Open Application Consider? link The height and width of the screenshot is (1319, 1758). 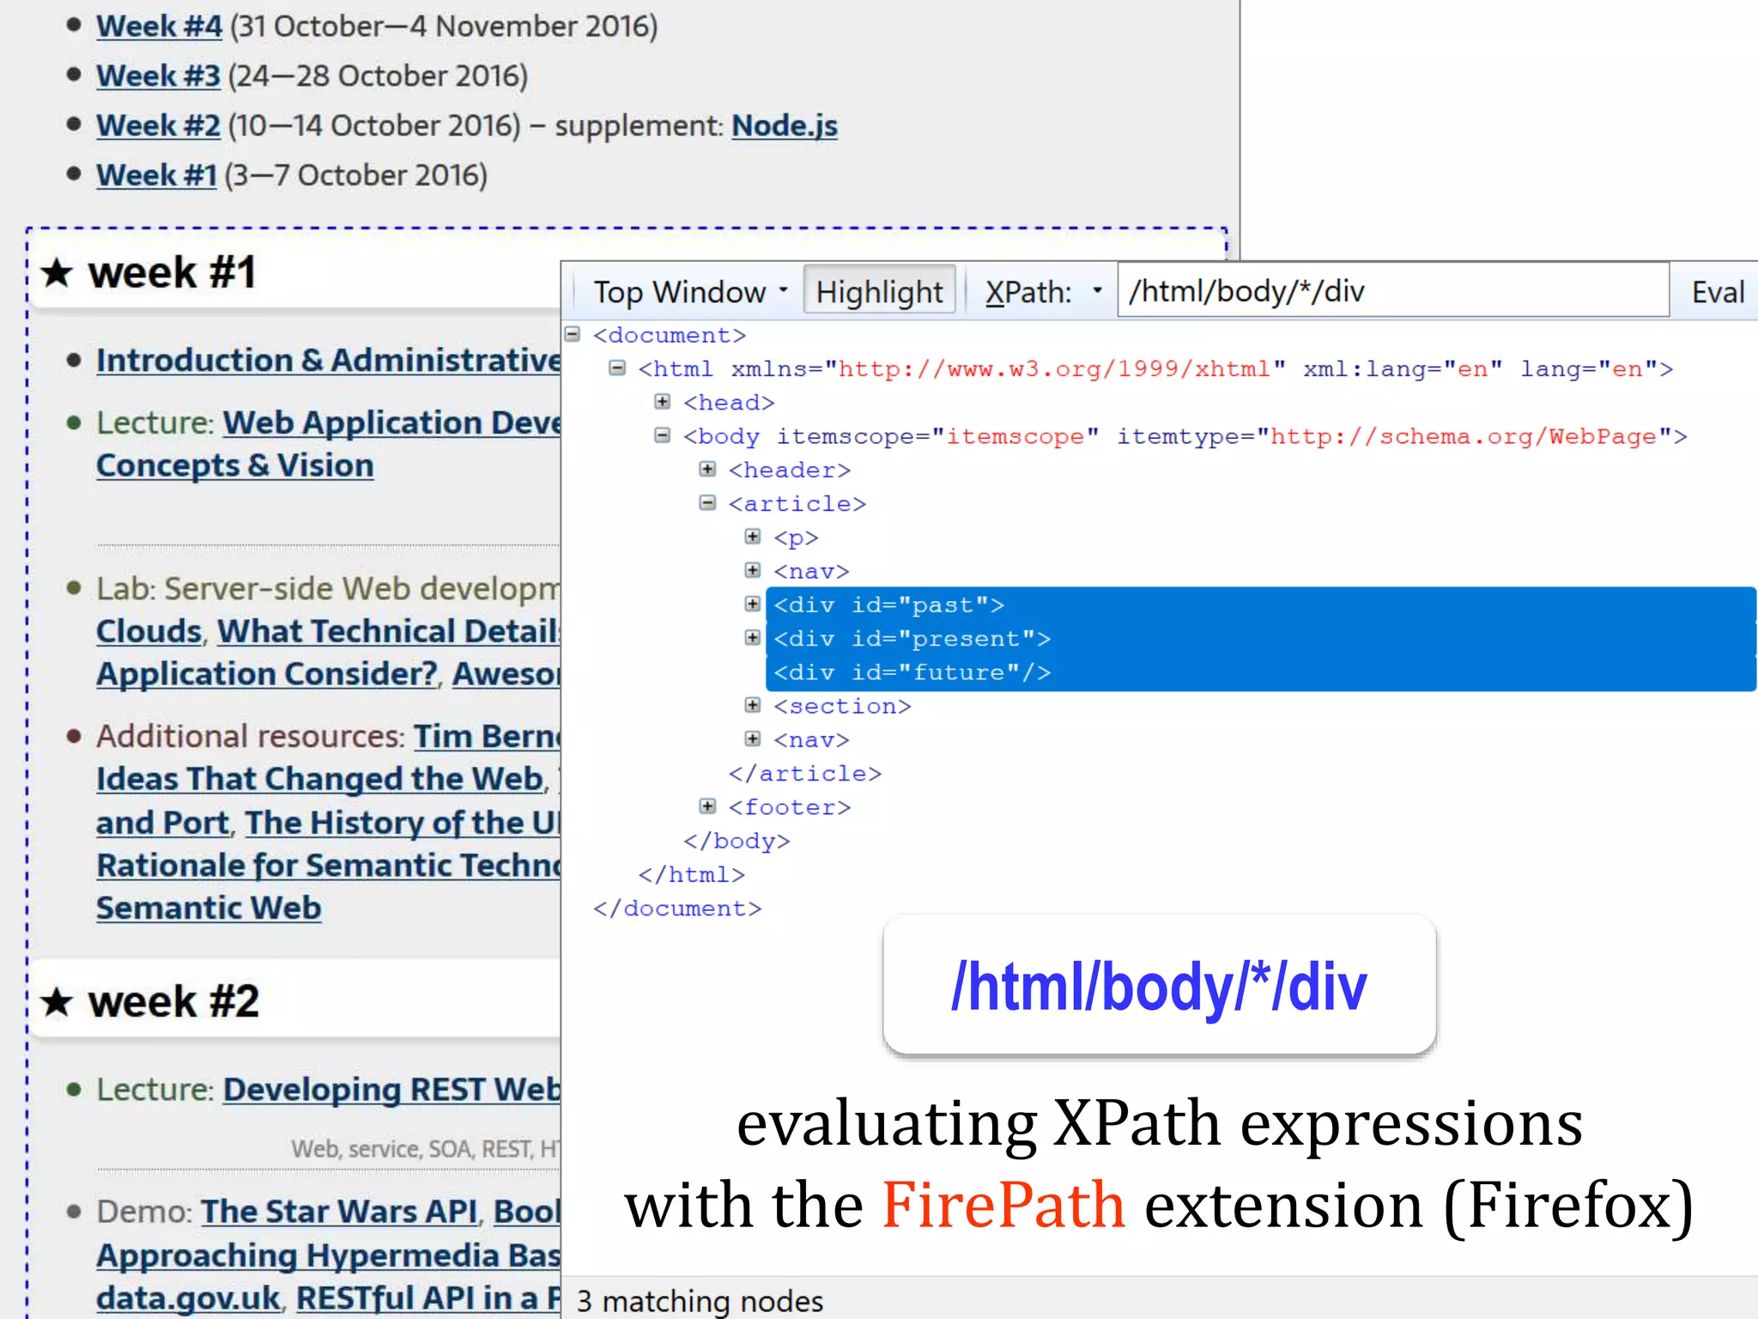coord(267,674)
